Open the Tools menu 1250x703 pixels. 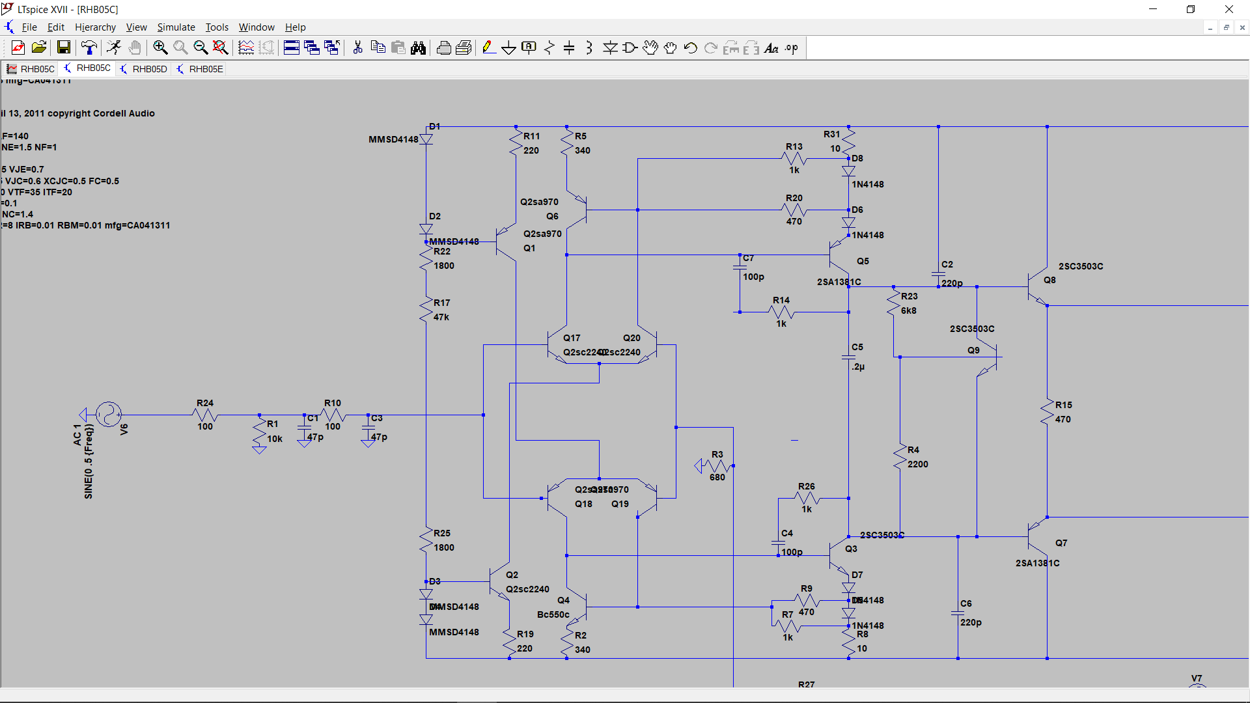point(217,27)
